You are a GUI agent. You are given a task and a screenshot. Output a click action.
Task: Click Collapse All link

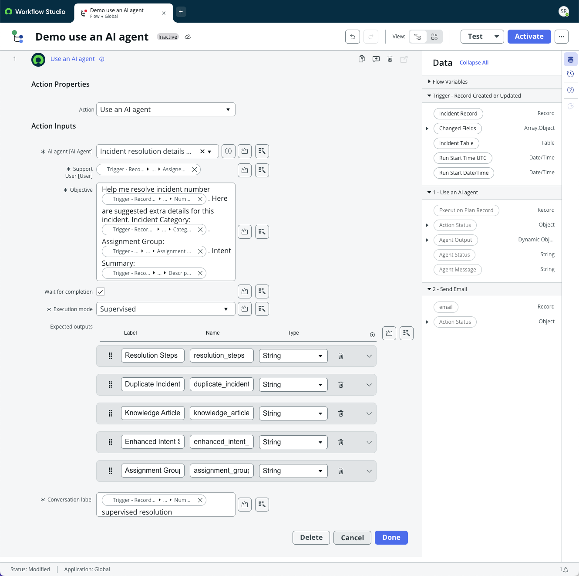(x=474, y=63)
